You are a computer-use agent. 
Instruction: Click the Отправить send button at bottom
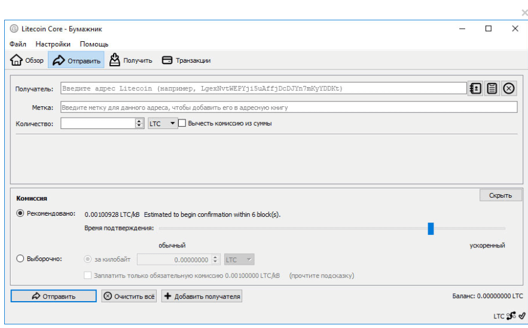pyautogui.click(x=54, y=296)
